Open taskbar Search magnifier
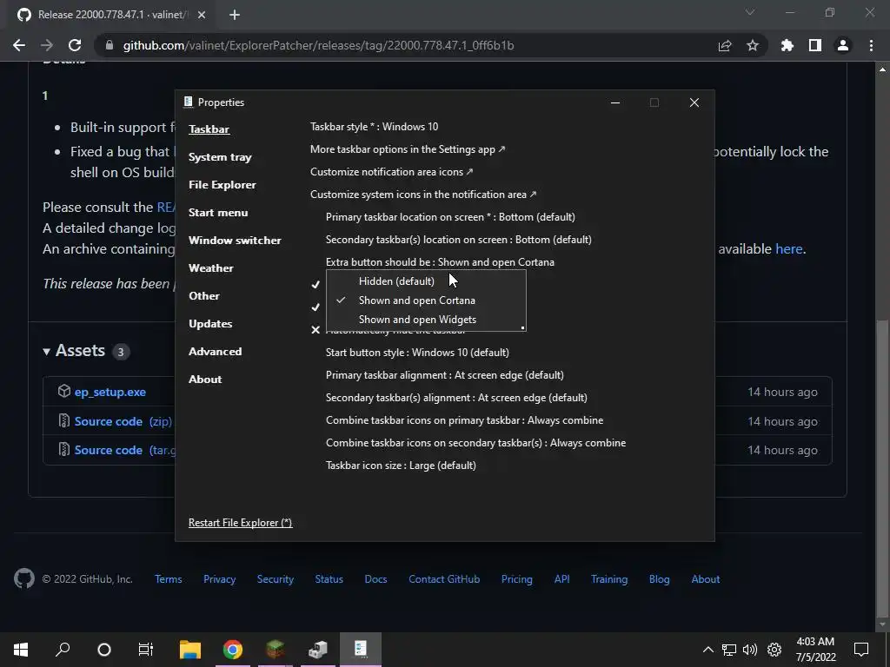The image size is (890, 667). click(63, 650)
